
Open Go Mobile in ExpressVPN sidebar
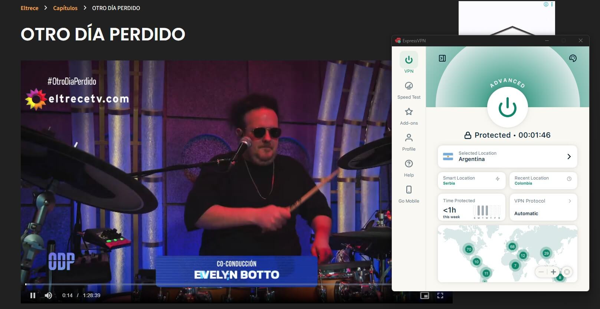coord(409,194)
